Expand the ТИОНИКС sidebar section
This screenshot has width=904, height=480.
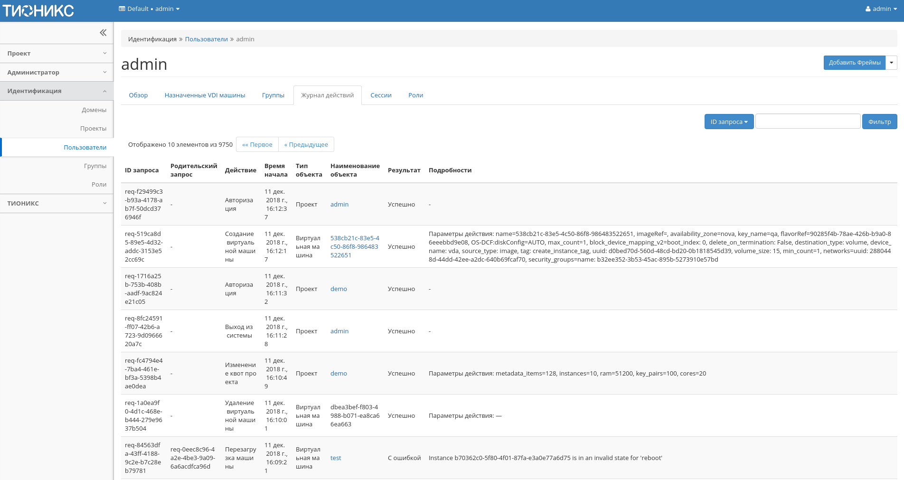click(x=56, y=204)
